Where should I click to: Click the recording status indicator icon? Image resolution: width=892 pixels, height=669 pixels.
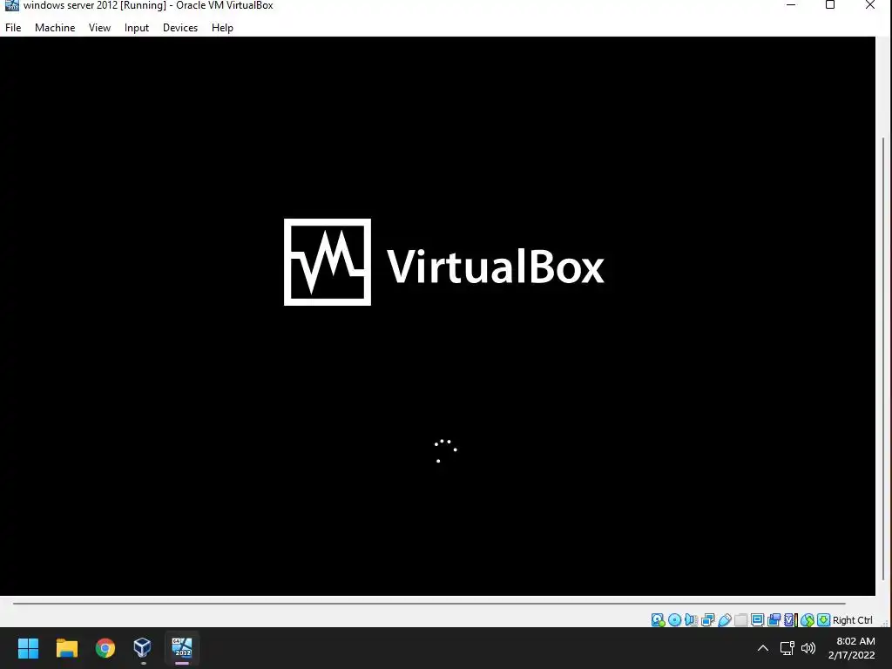pyautogui.click(x=774, y=620)
